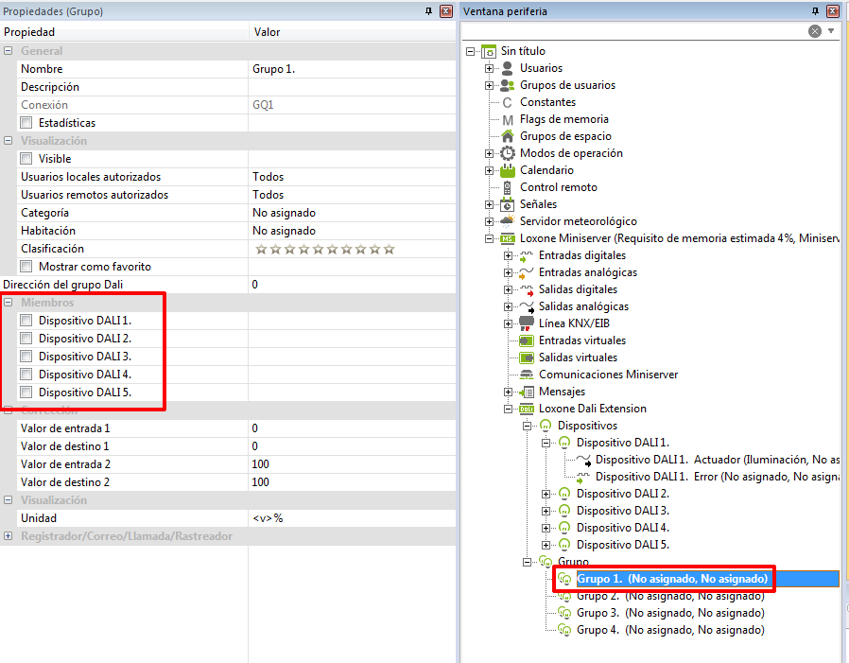Viewport: 849px width, 663px height.
Task: Click the Control remoto icon
Action: point(508,187)
